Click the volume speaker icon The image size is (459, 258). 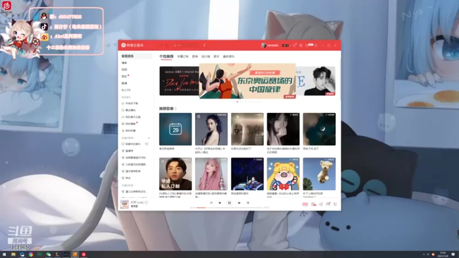pos(321,204)
